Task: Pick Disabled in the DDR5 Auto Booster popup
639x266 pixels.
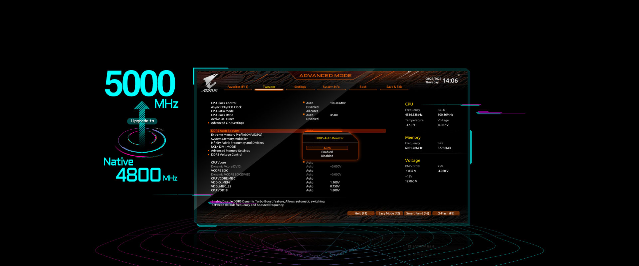Action: 327,156
